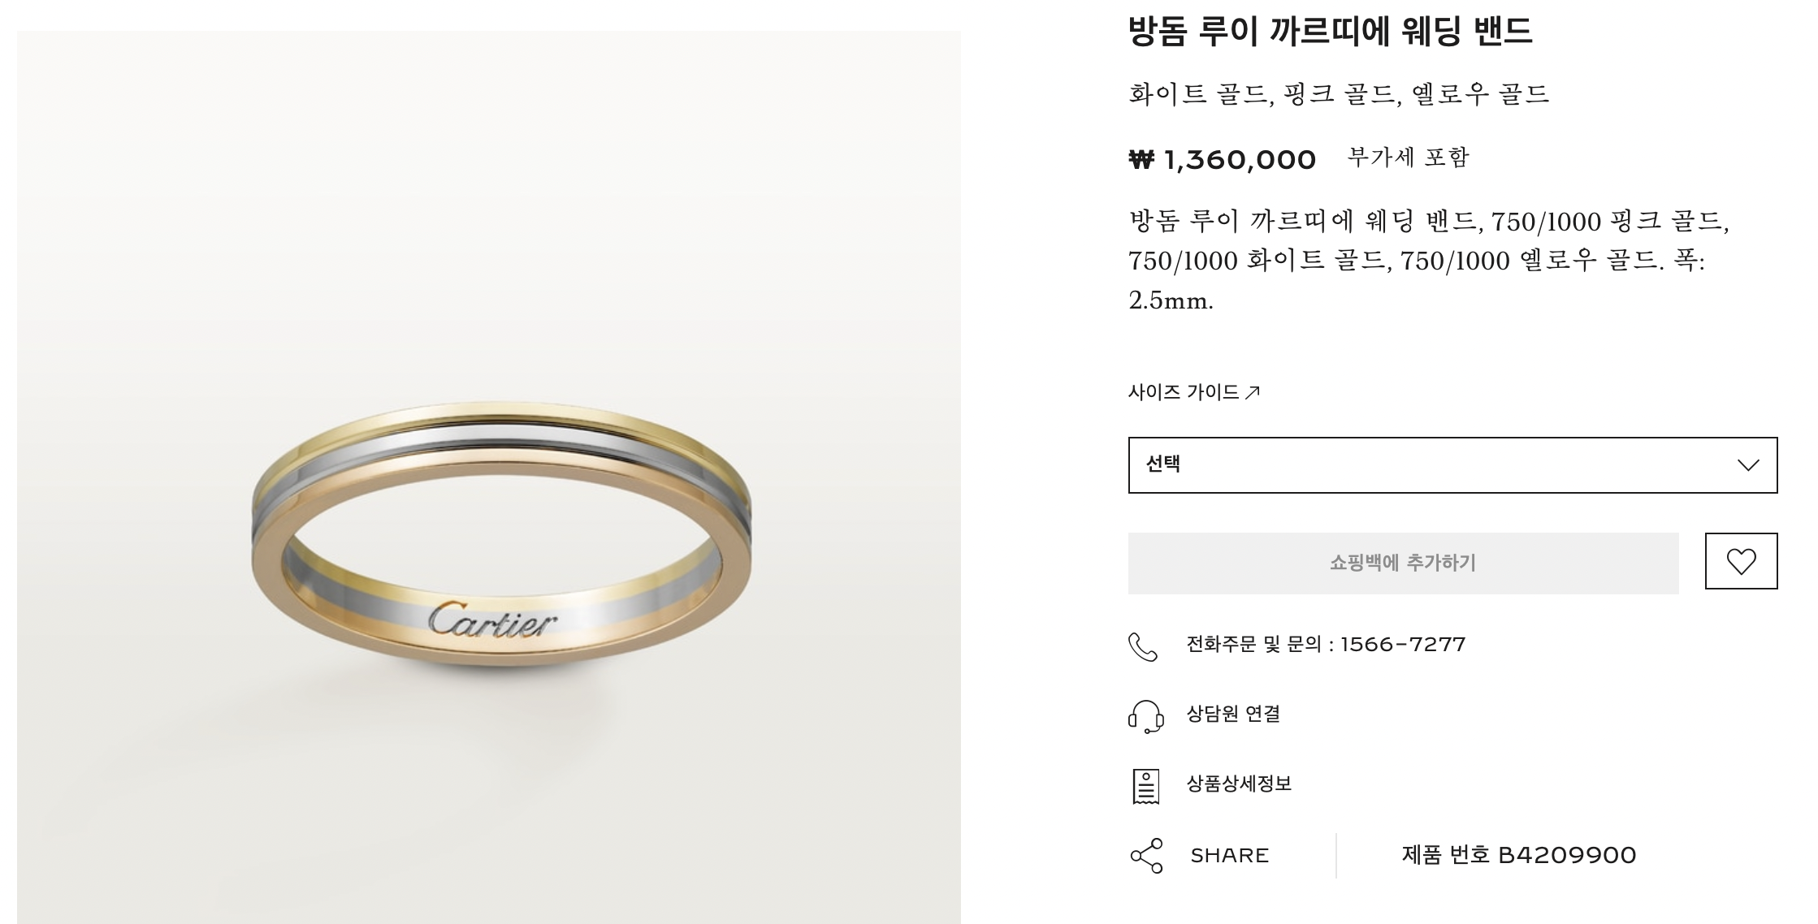Click the price ₩ 1,360,000
The image size is (1818, 924).
1222,159
